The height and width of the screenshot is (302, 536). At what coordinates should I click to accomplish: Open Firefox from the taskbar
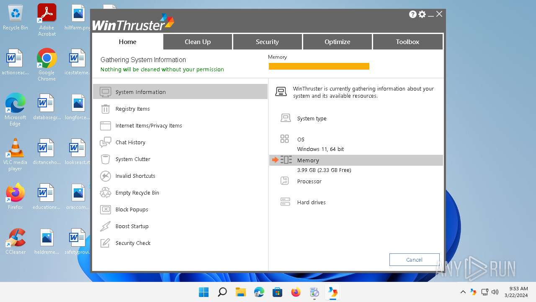click(296, 292)
